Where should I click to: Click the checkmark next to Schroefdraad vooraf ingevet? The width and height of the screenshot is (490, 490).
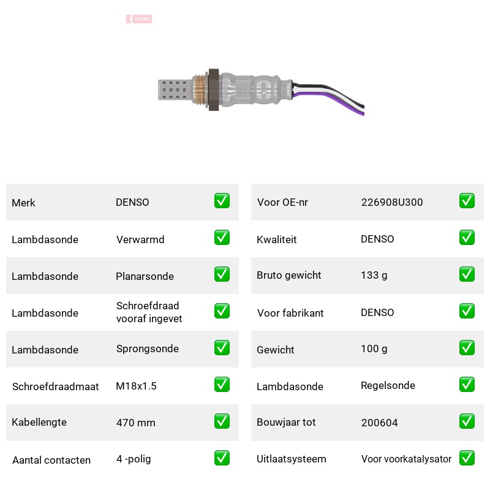222,311
